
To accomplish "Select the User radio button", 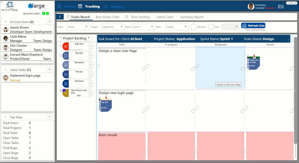I will coord(211,27).
